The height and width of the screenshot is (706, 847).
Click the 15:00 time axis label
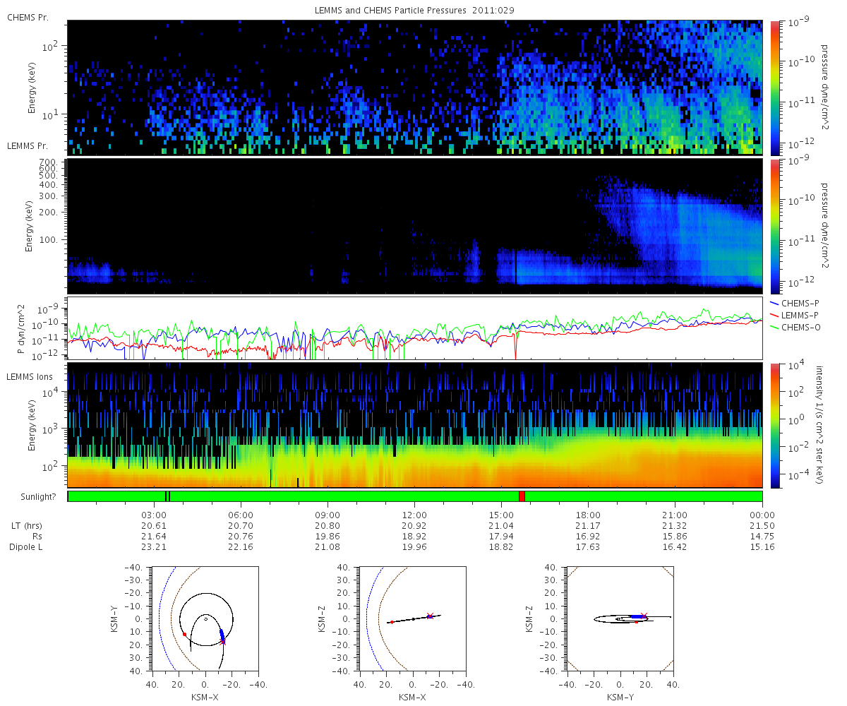(x=501, y=515)
